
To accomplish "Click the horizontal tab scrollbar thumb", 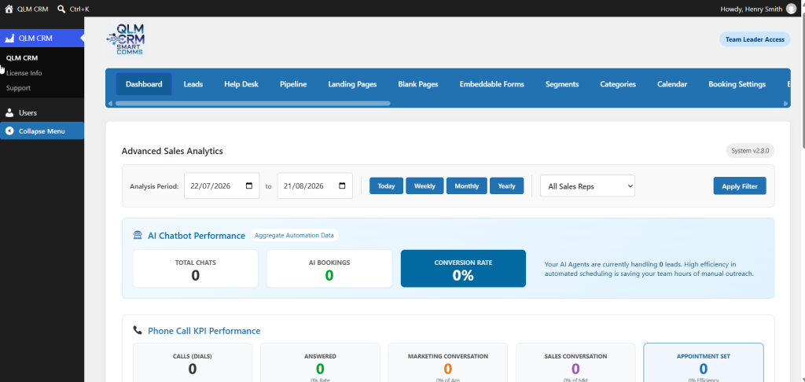I will (x=252, y=103).
